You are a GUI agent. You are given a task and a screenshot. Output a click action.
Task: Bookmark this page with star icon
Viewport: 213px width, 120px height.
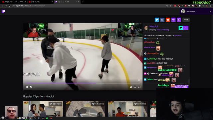[171, 6]
